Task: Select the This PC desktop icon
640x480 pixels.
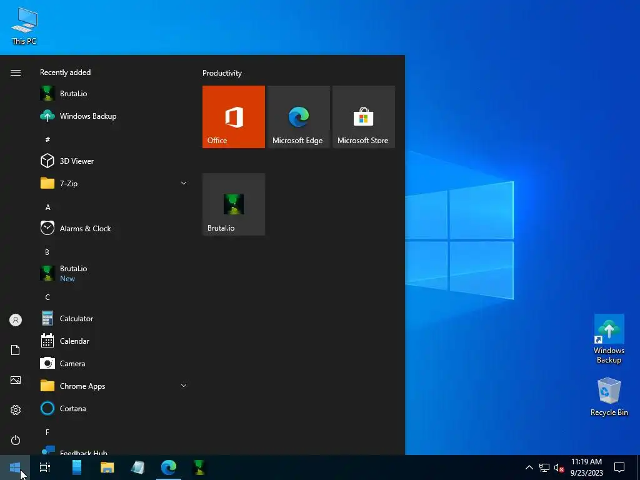Action: click(24, 26)
